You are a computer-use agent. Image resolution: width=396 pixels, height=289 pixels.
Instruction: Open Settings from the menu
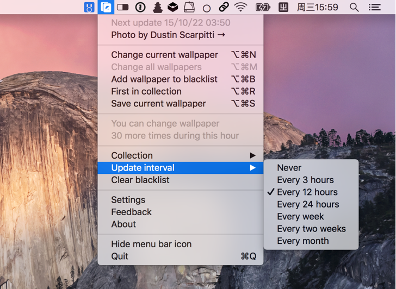tap(181, 200)
